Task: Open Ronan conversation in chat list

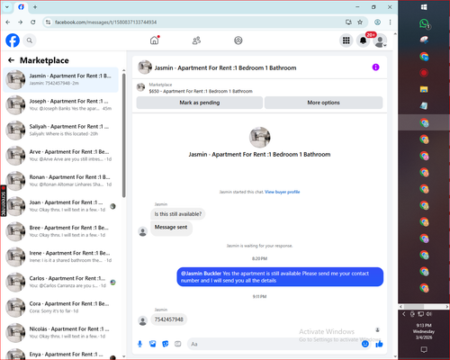Action: coord(61,181)
